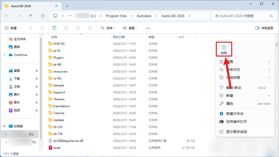Open Downloads (下载) quick access

(x=14, y=79)
